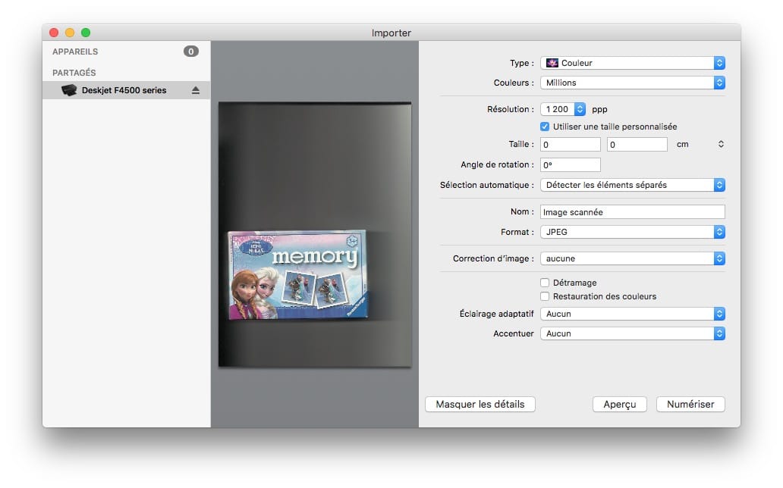Viewport: 783px width, 488px height.
Task: Uncheck Utiliser une taille personnalisée
Action: (x=544, y=127)
